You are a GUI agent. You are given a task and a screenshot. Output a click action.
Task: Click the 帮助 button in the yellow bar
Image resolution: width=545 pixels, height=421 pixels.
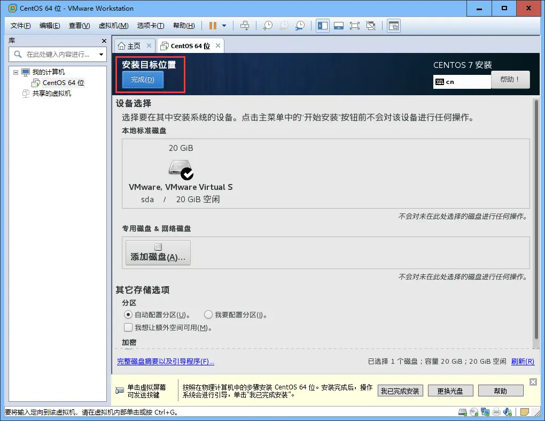click(501, 391)
